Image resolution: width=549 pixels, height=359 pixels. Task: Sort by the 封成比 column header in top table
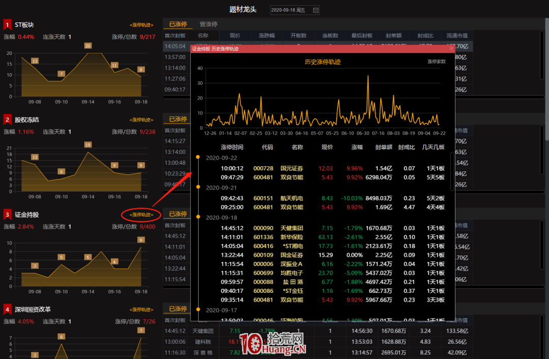(425, 36)
